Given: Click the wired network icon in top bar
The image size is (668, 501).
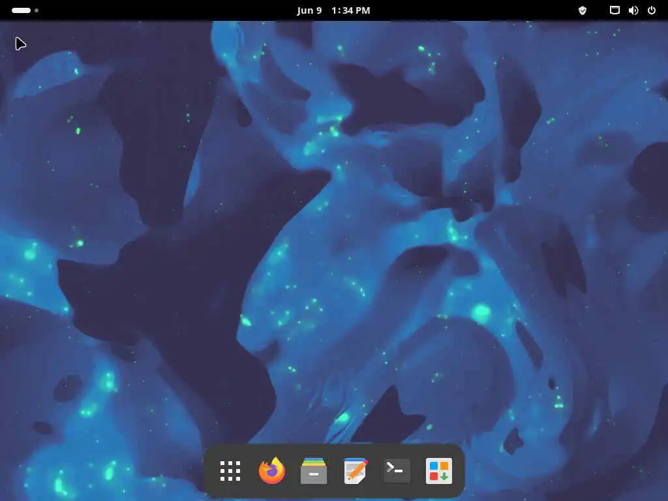Looking at the screenshot, I should [615, 10].
